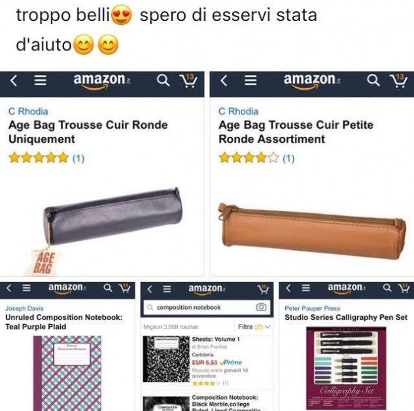The height and width of the screenshot is (411, 414).
Task: Open cart icon in the Petite Ronde Assortiment panel
Action: click(398, 81)
